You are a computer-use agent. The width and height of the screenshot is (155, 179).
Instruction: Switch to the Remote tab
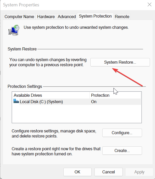[122, 17]
